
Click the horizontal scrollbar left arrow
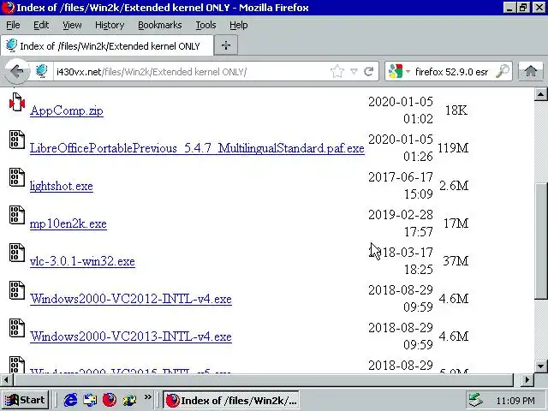pyautogui.click(x=6, y=379)
